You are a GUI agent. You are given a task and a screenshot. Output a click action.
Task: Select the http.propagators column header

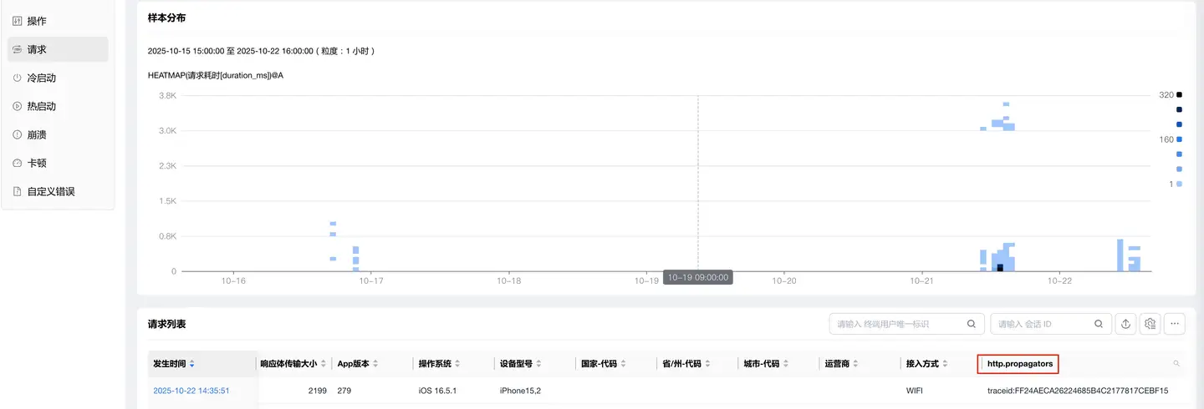(x=1019, y=364)
